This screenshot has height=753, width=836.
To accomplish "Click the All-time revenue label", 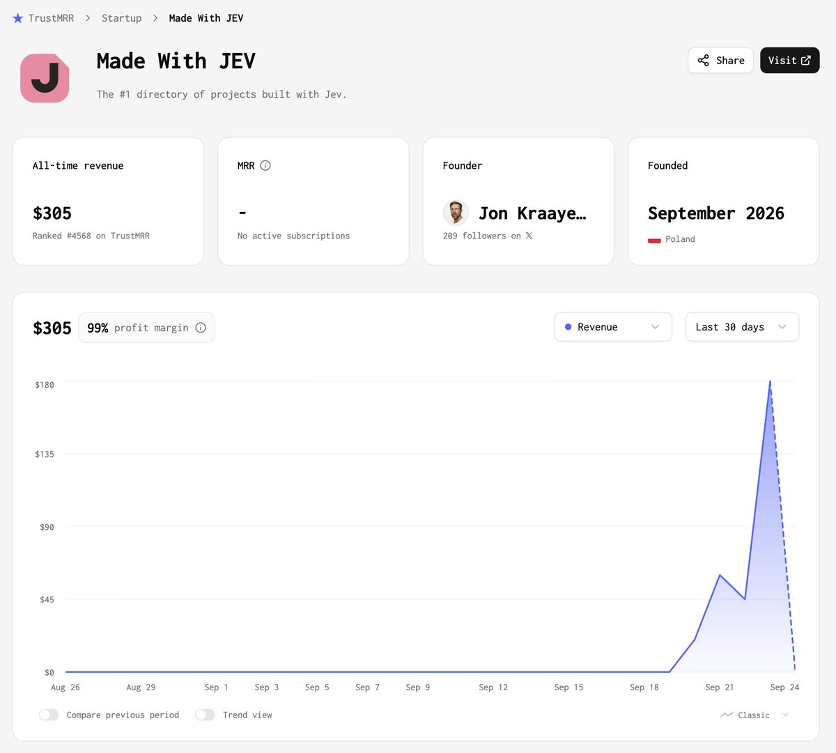I will point(78,165).
